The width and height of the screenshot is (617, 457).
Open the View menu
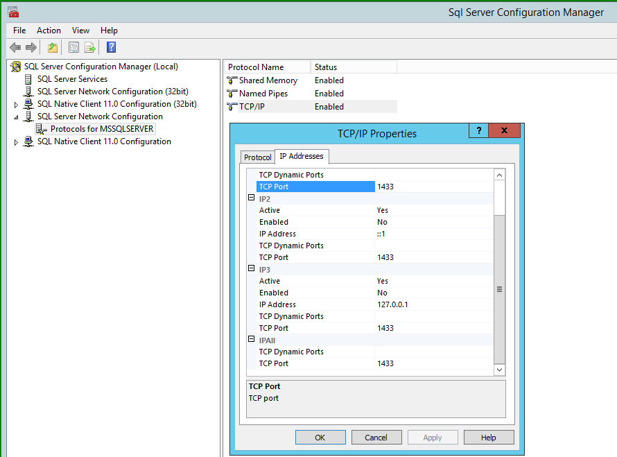(x=80, y=30)
